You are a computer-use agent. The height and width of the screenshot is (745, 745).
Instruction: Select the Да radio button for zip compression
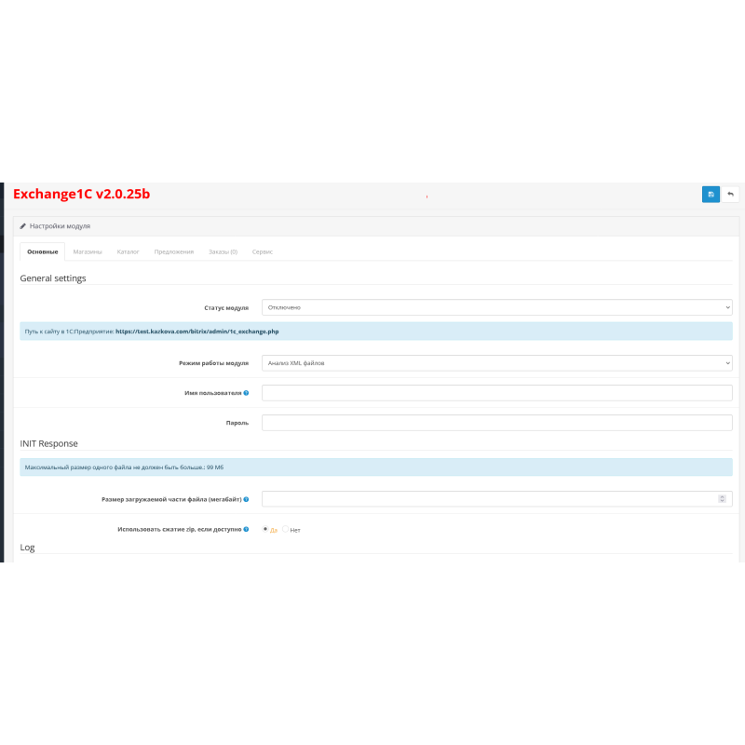click(x=267, y=527)
